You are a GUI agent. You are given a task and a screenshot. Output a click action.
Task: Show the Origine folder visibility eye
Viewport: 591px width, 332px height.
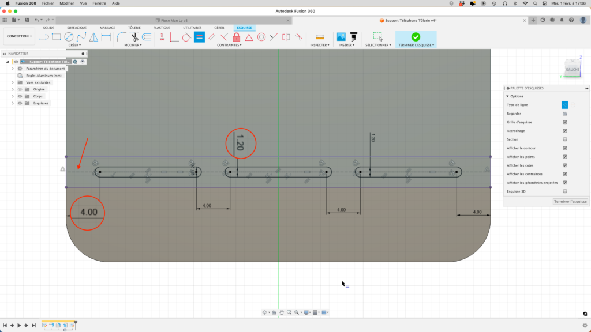coord(20,89)
